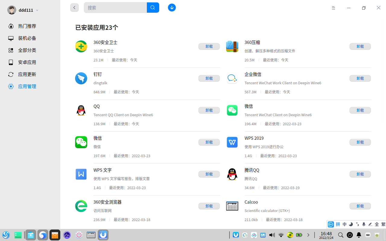Screen dimensions: 386x241
Task: Open the system monitor in the taskbar
Action: 67,235
